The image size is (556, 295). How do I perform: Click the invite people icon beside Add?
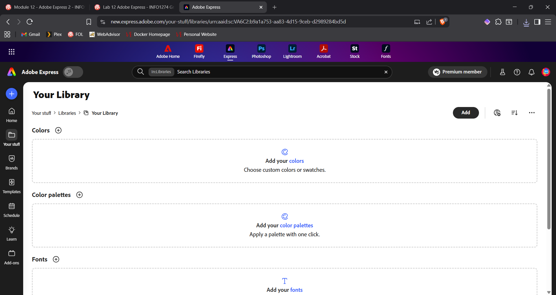497,113
